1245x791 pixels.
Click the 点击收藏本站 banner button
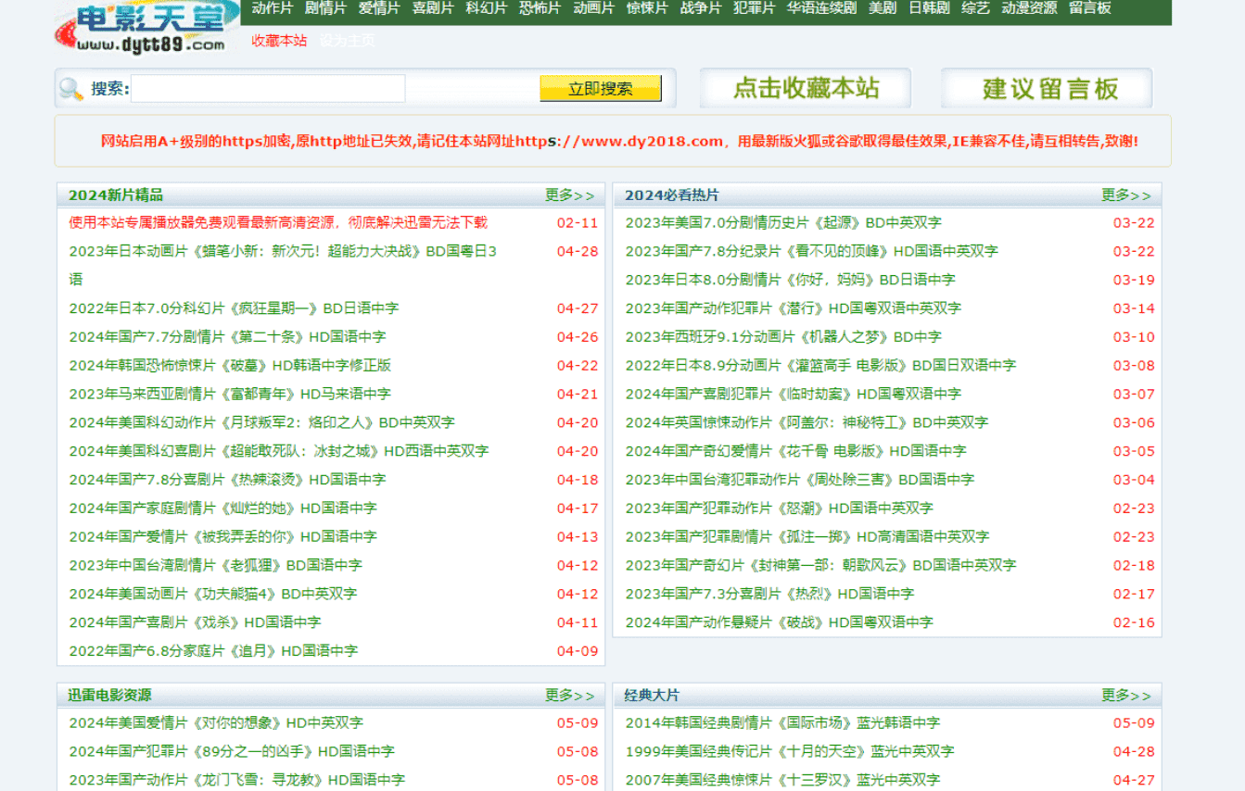(806, 89)
